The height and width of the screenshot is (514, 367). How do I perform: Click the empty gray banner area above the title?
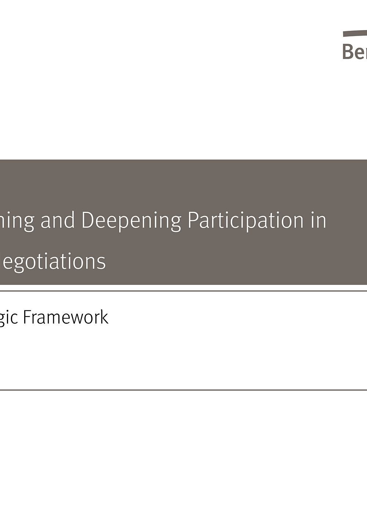coord(183,182)
